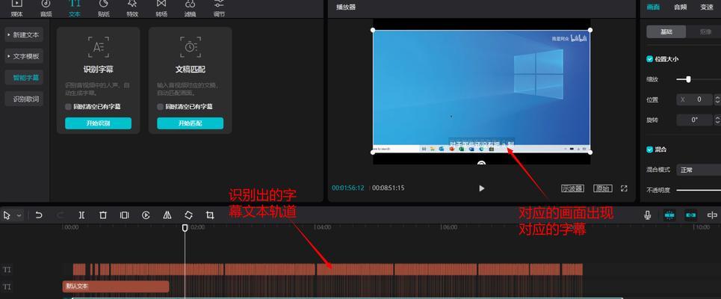The height and width of the screenshot is (299, 721).
Task: Choose the selection arrow tool in timeline
Action: (x=7, y=215)
